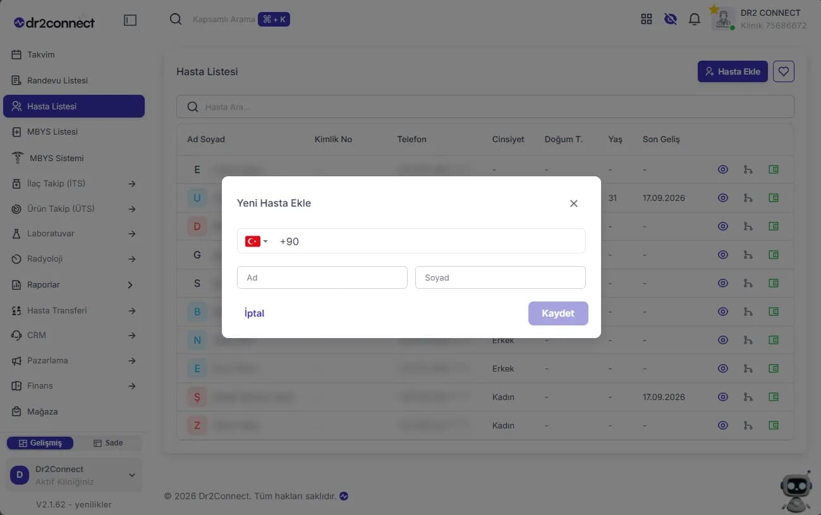Viewport: 821px width, 515px height.
Task: Open Takvim in the sidebar
Action: (74, 55)
